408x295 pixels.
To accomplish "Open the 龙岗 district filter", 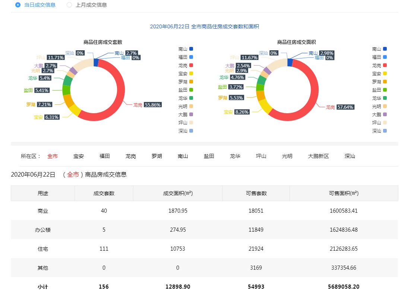I will coord(131,156).
